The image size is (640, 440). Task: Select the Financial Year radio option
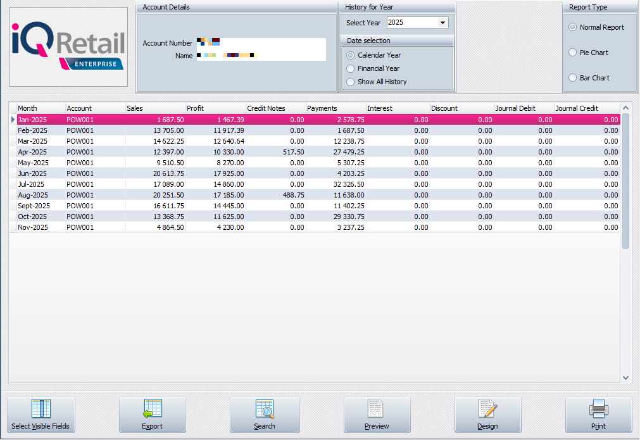(x=351, y=68)
